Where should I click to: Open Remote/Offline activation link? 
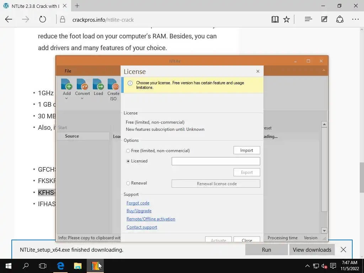click(151, 219)
